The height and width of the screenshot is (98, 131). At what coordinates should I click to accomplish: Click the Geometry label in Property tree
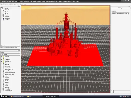click(x=7, y=17)
